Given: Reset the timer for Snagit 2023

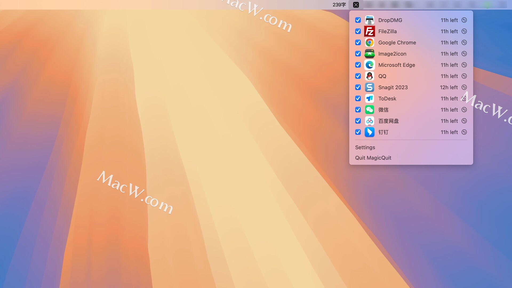Looking at the screenshot, I should pos(464,87).
